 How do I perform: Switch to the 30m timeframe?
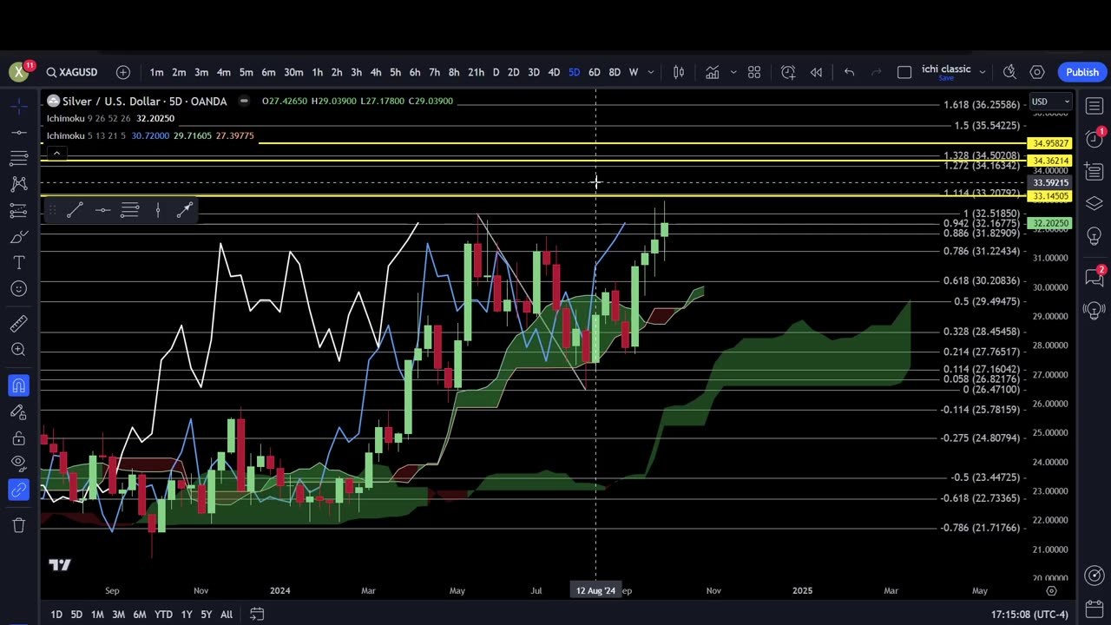click(293, 72)
